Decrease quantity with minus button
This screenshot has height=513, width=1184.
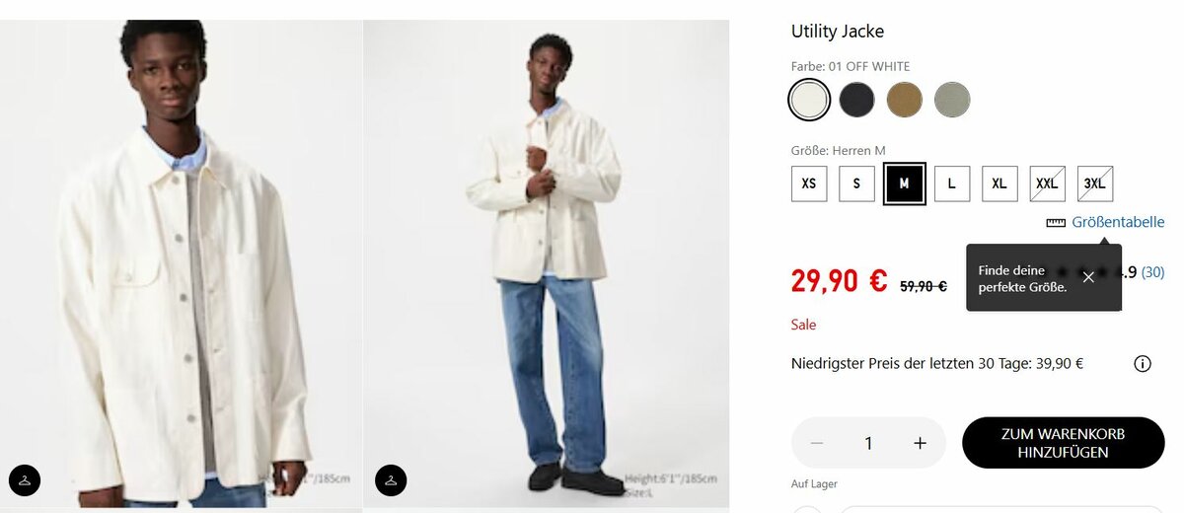(x=817, y=443)
